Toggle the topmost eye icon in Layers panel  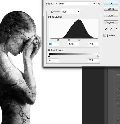pos(118,75)
